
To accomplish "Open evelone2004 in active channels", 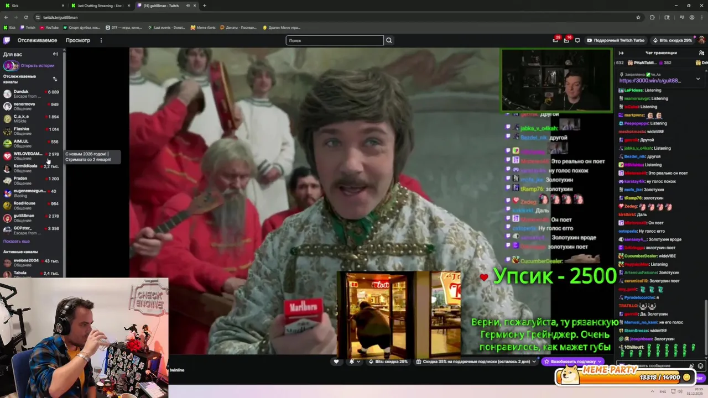I will tap(31, 263).
